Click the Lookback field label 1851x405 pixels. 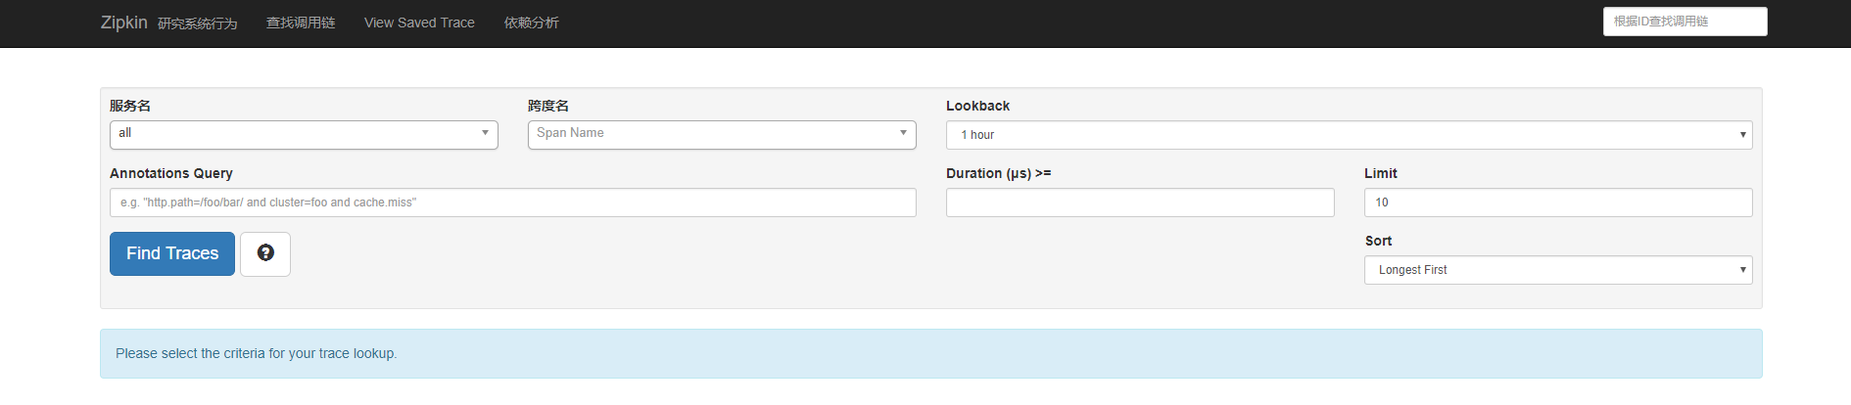(977, 106)
